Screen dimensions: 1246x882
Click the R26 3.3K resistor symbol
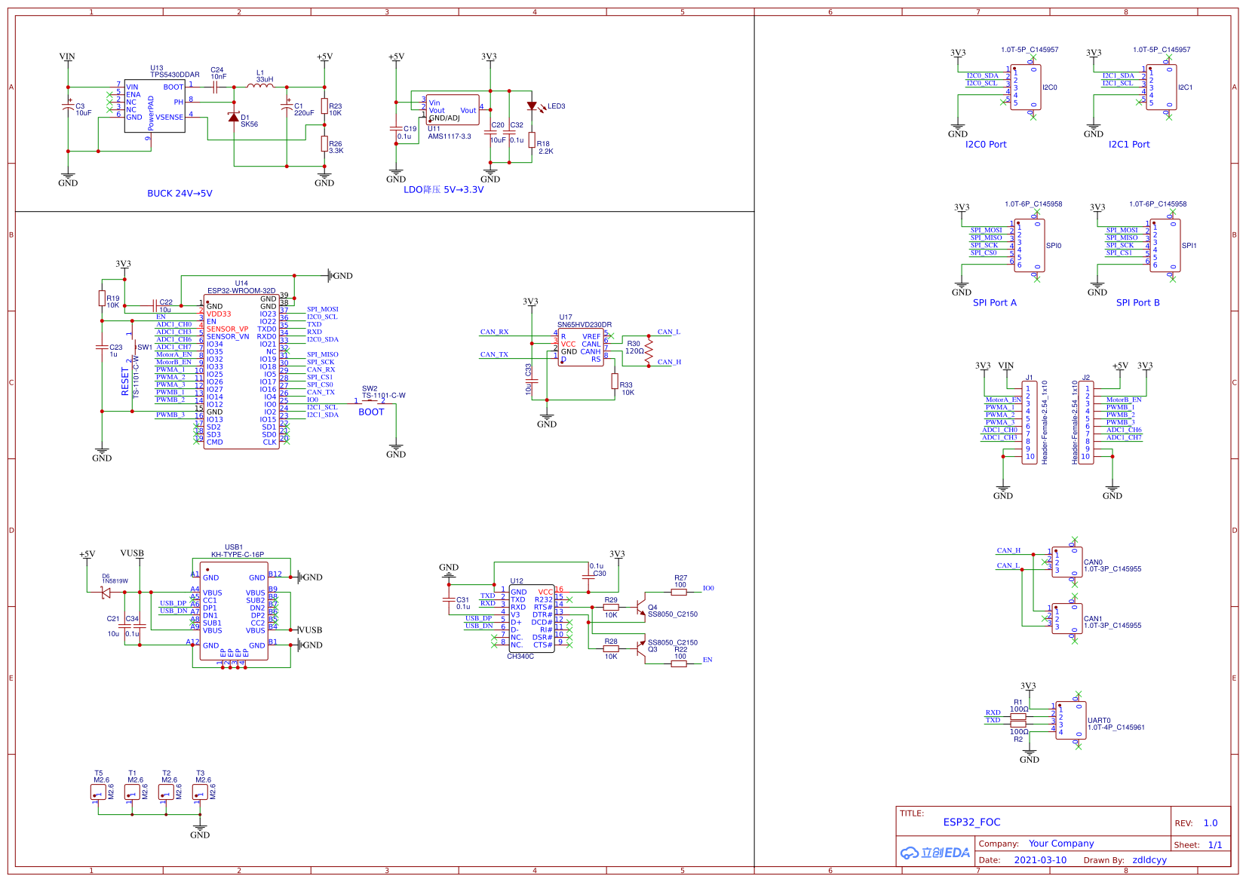pos(324,143)
